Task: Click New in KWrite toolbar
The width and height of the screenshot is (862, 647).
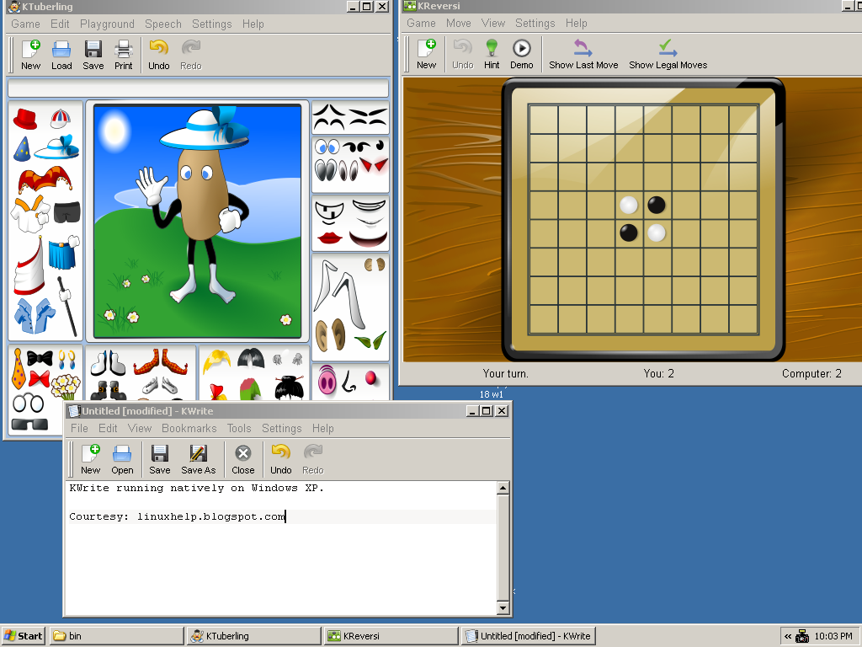Action: click(90, 460)
